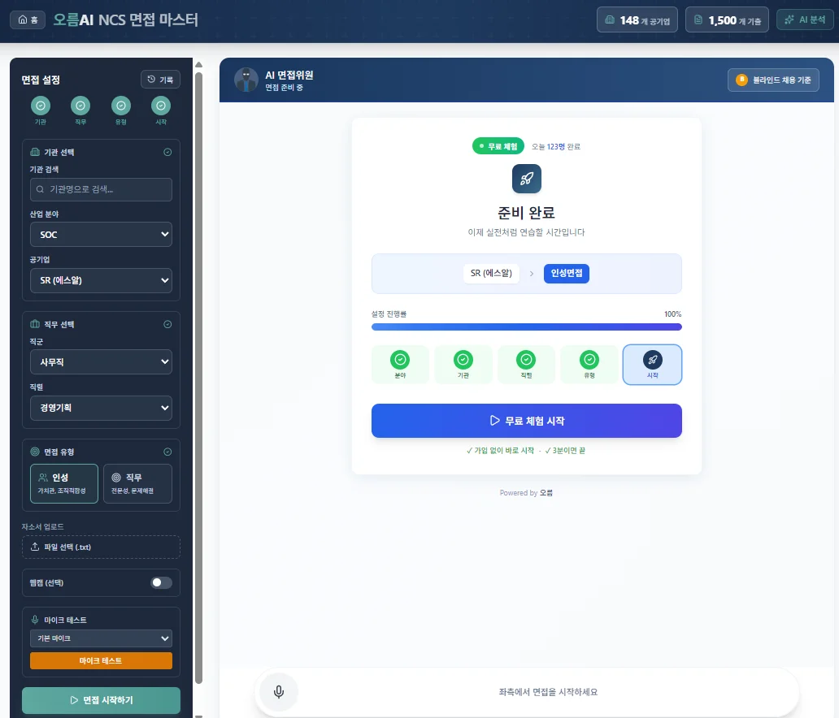This screenshot has height=718, width=839.
Task: Click the 시작 rocket step tile
Action: point(652,365)
